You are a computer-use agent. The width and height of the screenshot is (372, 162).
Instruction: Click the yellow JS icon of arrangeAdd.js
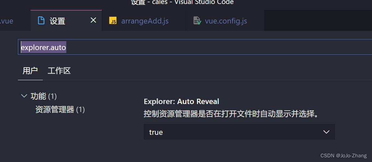coord(113,21)
